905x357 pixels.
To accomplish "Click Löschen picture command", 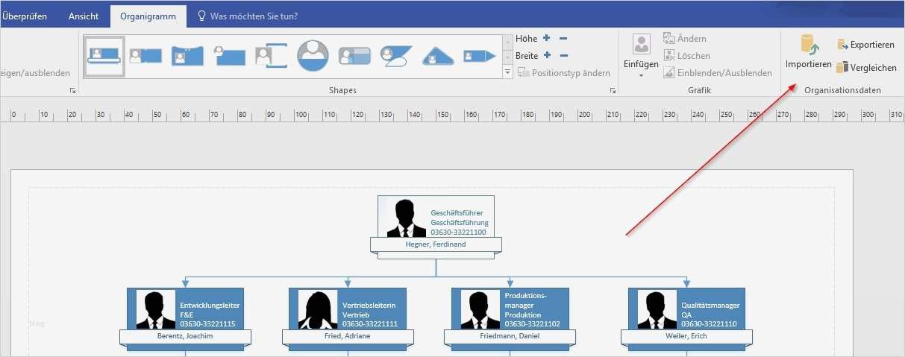I will tap(686, 56).
